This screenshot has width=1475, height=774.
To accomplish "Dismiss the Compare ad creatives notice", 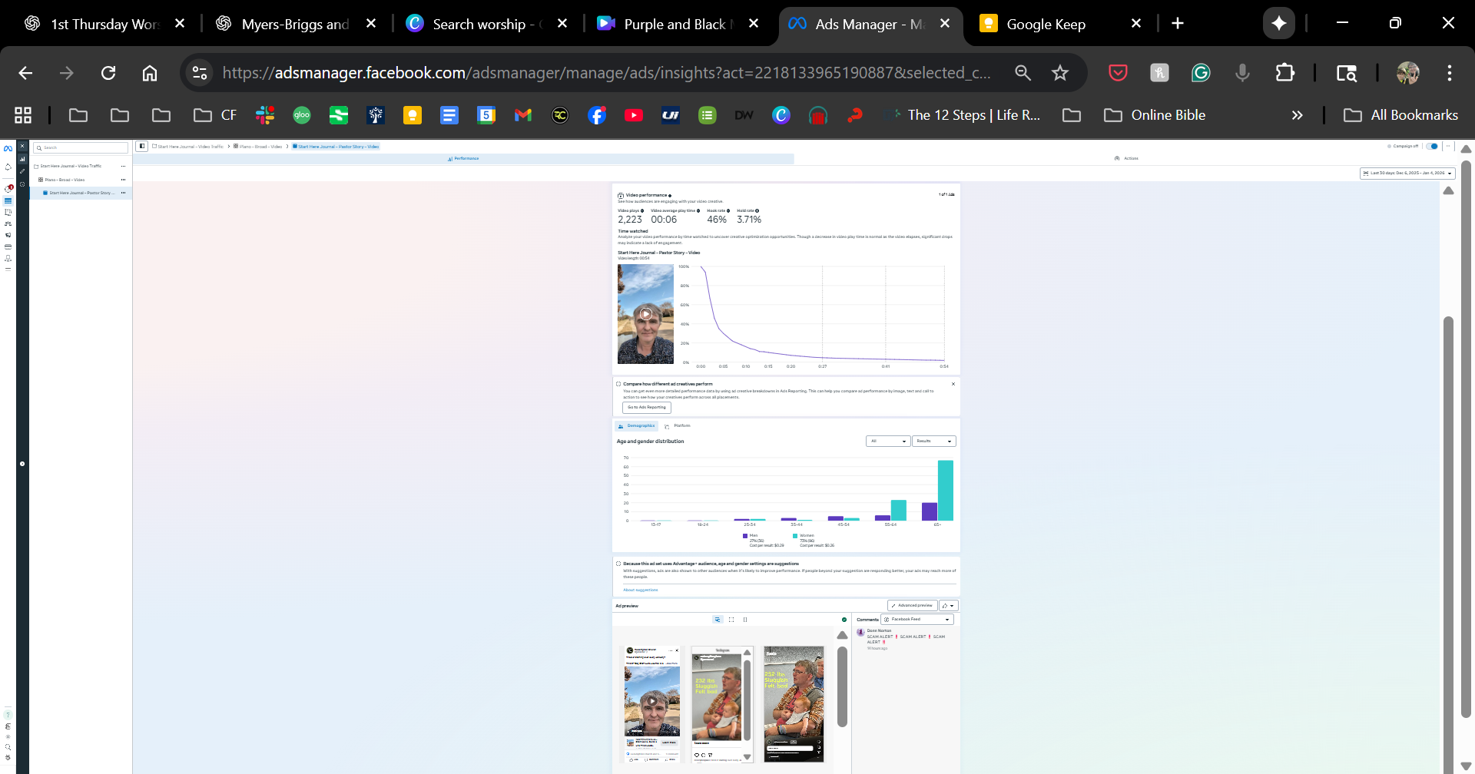I will point(953,384).
